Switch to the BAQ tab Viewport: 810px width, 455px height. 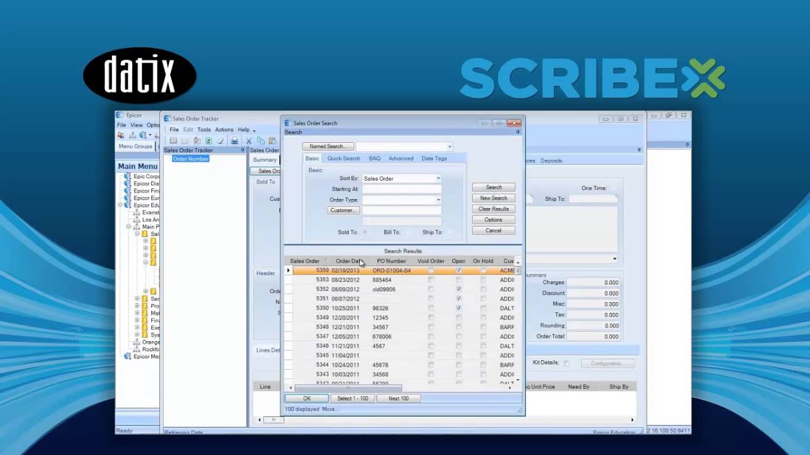pyautogui.click(x=375, y=159)
